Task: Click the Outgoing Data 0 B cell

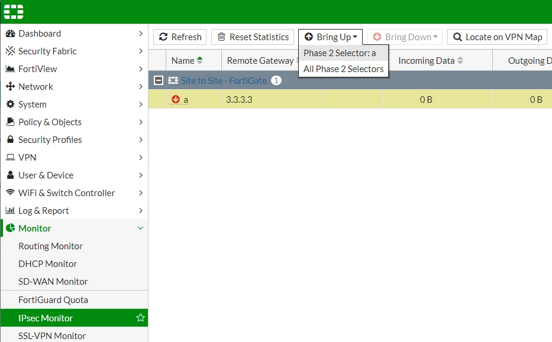Action: [522, 99]
